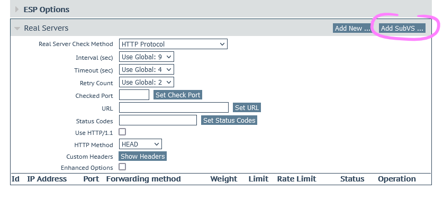Open the Timeout (sec) dropdown
The height and width of the screenshot is (200, 443).
(x=147, y=69)
